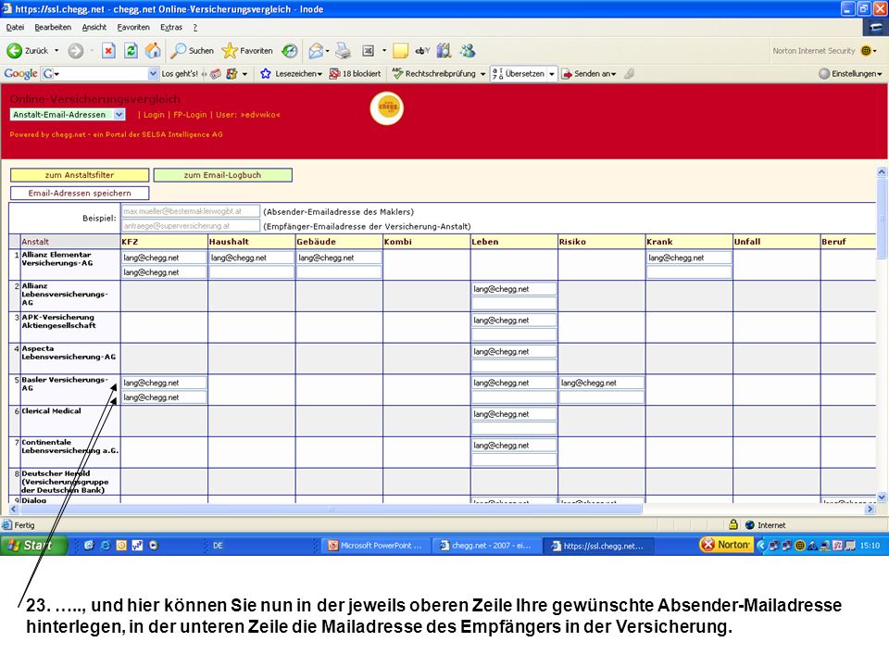The image size is (889, 667).
Task: Click Clerical Medical Leben upper email field
Action: [x=514, y=414]
